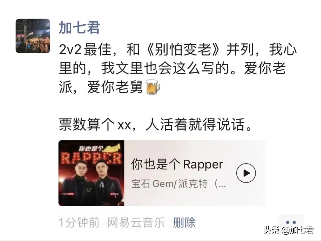Open the two-dot more options button
Image resolution: width=321 pixels, height=241 pixels.
click(291, 222)
